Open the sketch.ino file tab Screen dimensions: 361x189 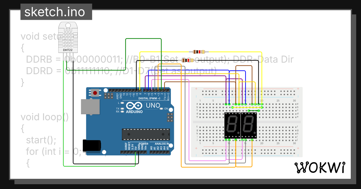56,12
